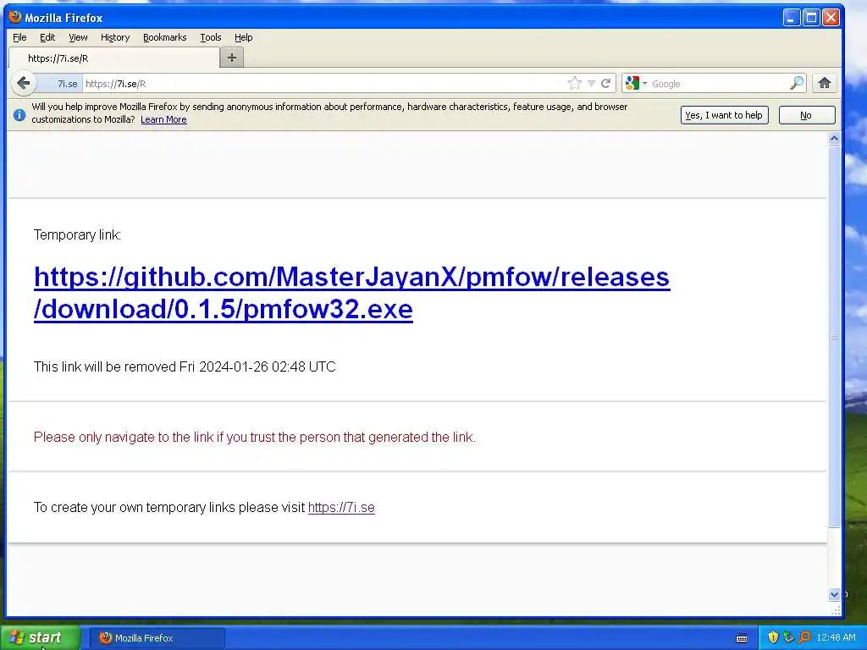Open the Google search engine selector
Screen dimensions: 867x650
pyautogui.click(x=636, y=84)
